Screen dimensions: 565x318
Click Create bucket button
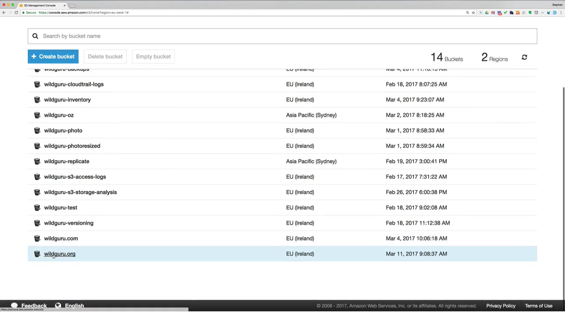53,57
